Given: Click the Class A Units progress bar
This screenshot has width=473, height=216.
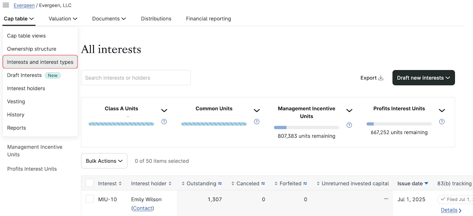Looking at the screenshot, I should (121, 124).
